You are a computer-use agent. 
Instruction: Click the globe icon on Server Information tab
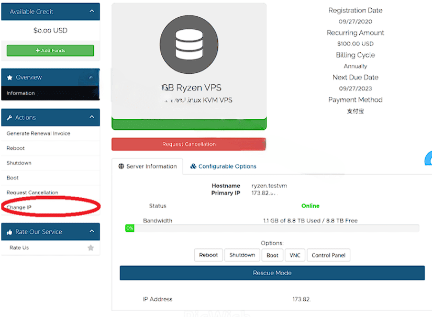121,166
